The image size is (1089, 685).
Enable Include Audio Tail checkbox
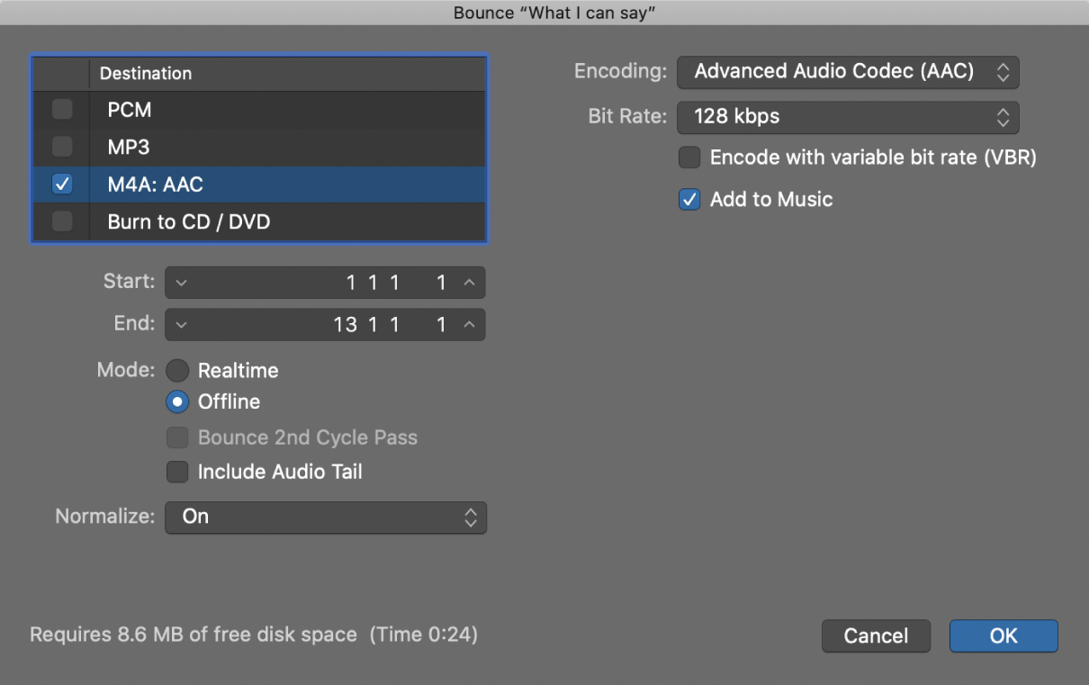(x=177, y=472)
